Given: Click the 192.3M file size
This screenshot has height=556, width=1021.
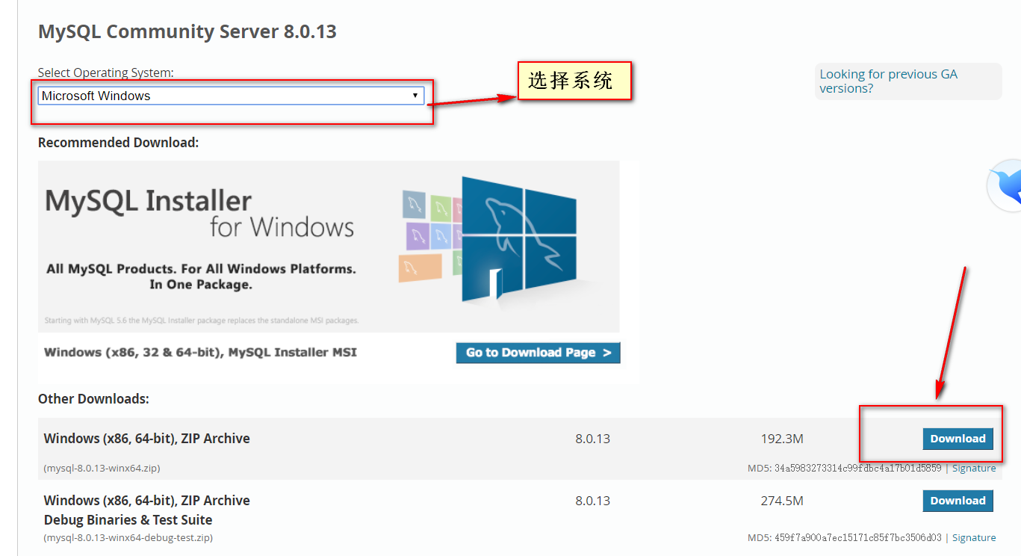Looking at the screenshot, I should click(782, 439).
